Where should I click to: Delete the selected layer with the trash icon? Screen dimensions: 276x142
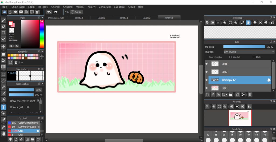(x=250, y=95)
